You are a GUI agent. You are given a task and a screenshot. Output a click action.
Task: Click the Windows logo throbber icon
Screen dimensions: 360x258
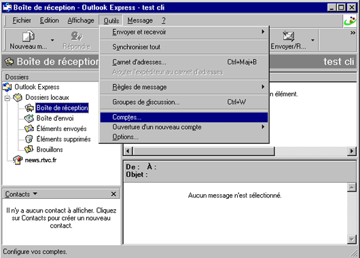(x=350, y=21)
